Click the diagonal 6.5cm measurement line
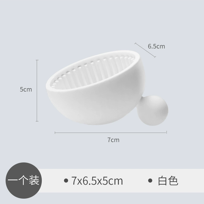 point(145,50)
